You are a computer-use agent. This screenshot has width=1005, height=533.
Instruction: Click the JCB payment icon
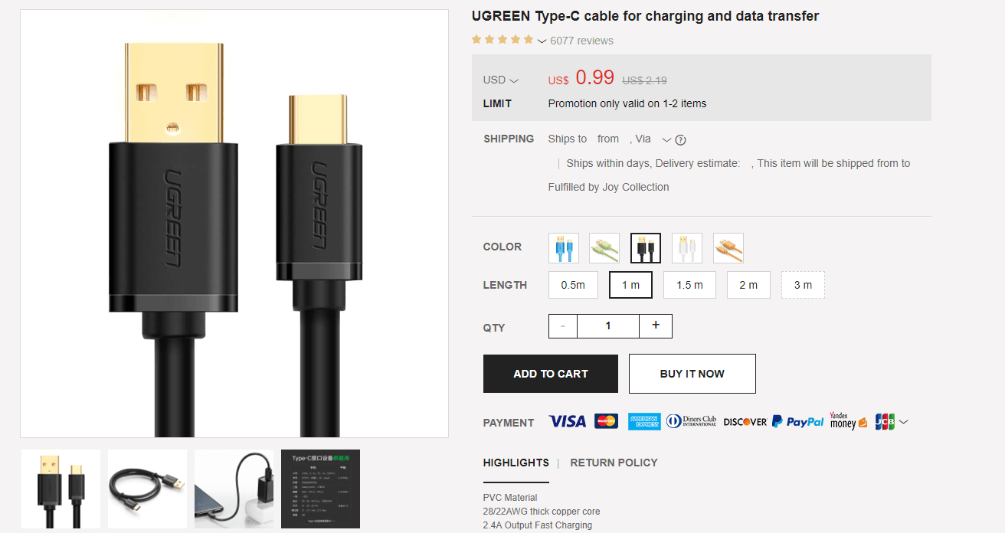pos(885,422)
